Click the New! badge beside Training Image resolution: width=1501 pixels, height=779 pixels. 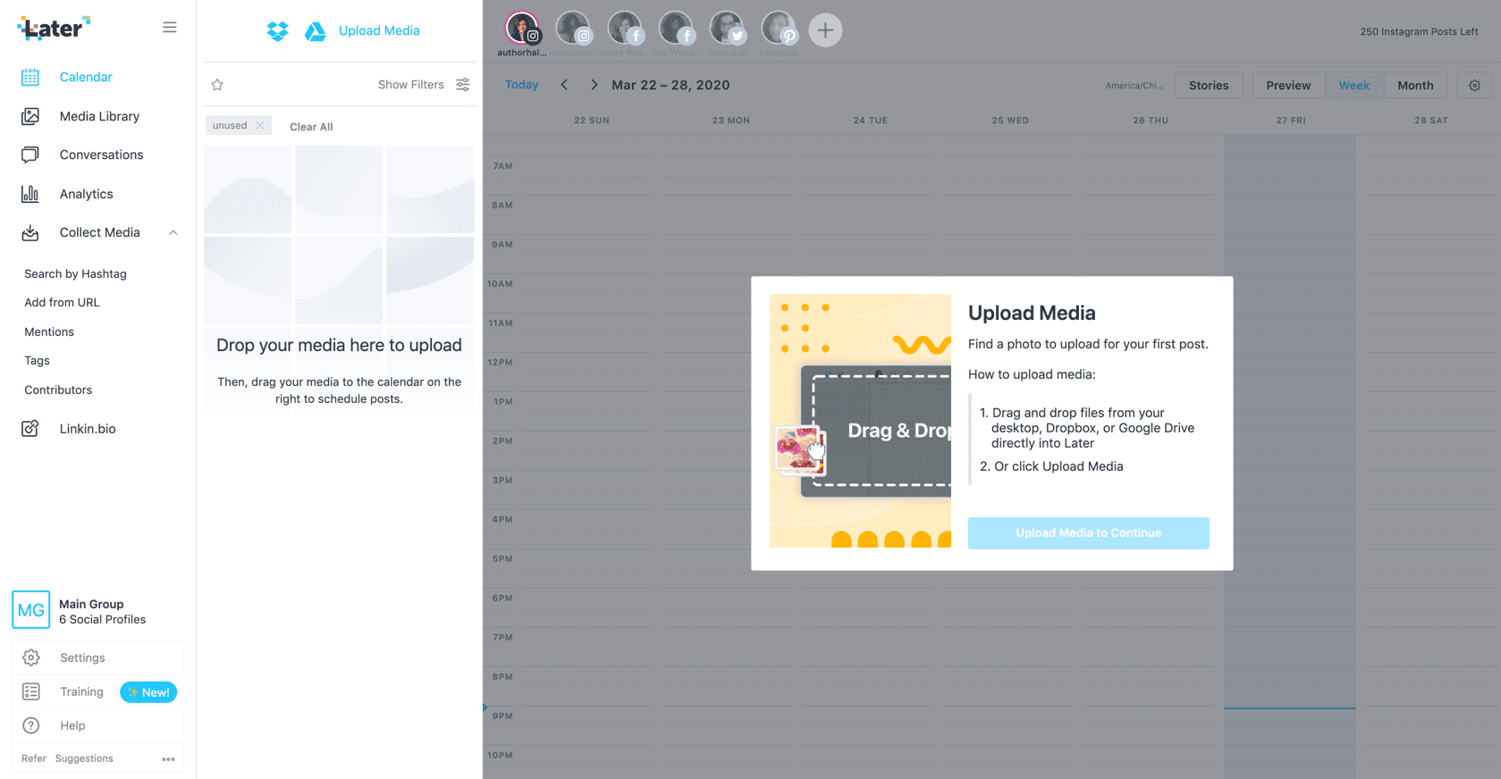click(x=148, y=692)
